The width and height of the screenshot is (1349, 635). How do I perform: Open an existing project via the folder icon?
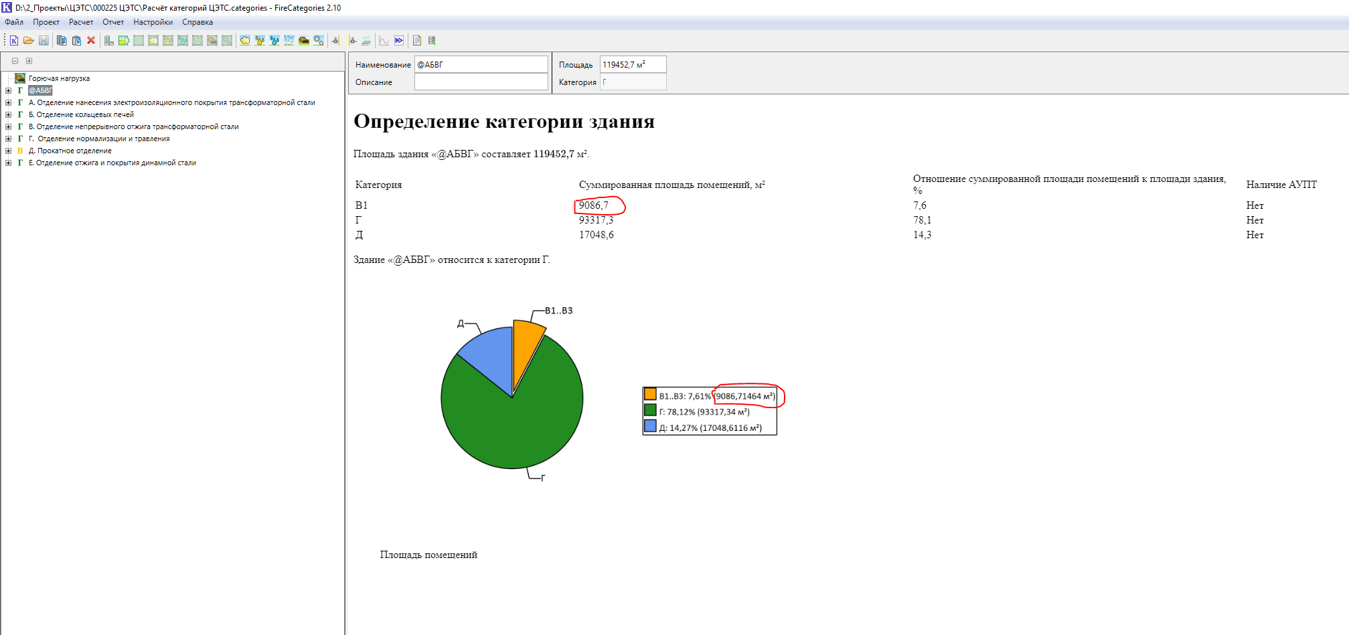[x=29, y=41]
